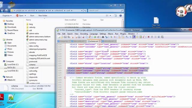The height and width of the screenshot is (108, 192).
Task: Copy selection using Notepad++ Copy icon
Action: (x=87, y=37)
